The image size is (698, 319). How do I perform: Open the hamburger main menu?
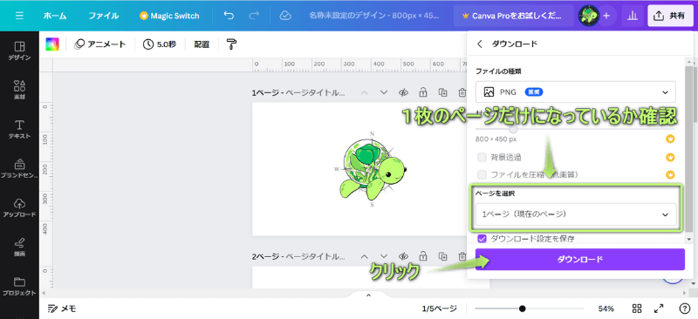point(19,16)
